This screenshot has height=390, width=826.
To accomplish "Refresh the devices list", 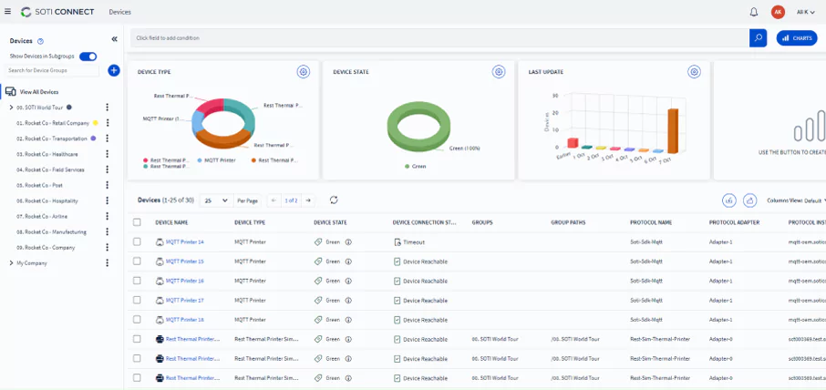I will pos(334,200).
